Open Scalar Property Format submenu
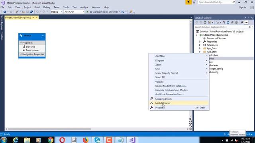 (179, 73)
